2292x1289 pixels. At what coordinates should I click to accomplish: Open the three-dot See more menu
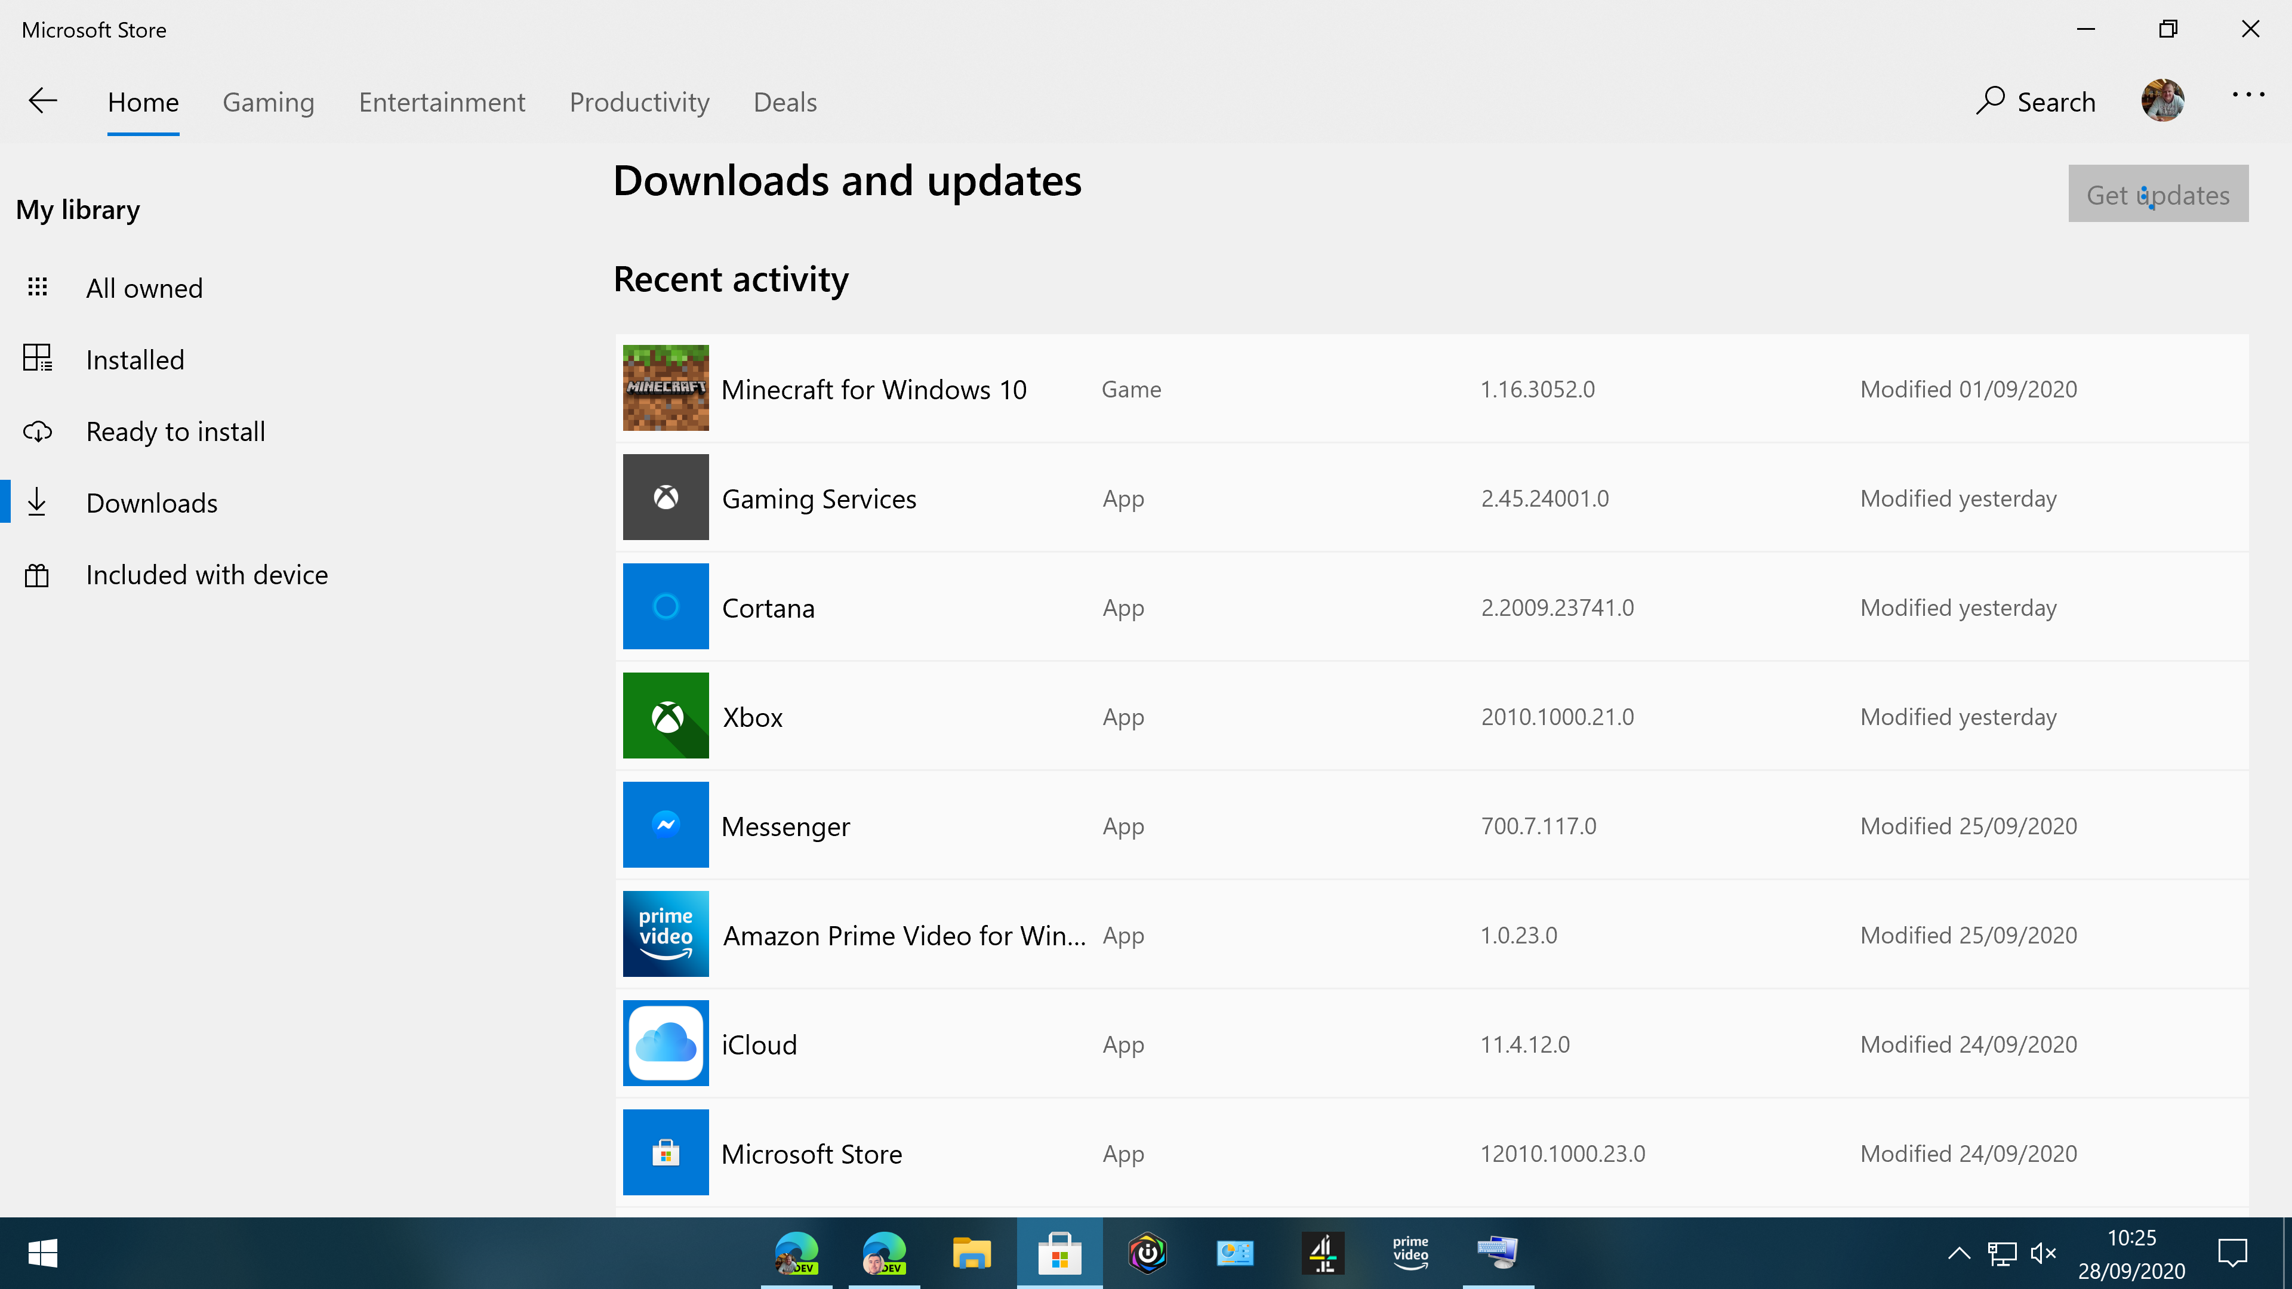[2247, 95]
